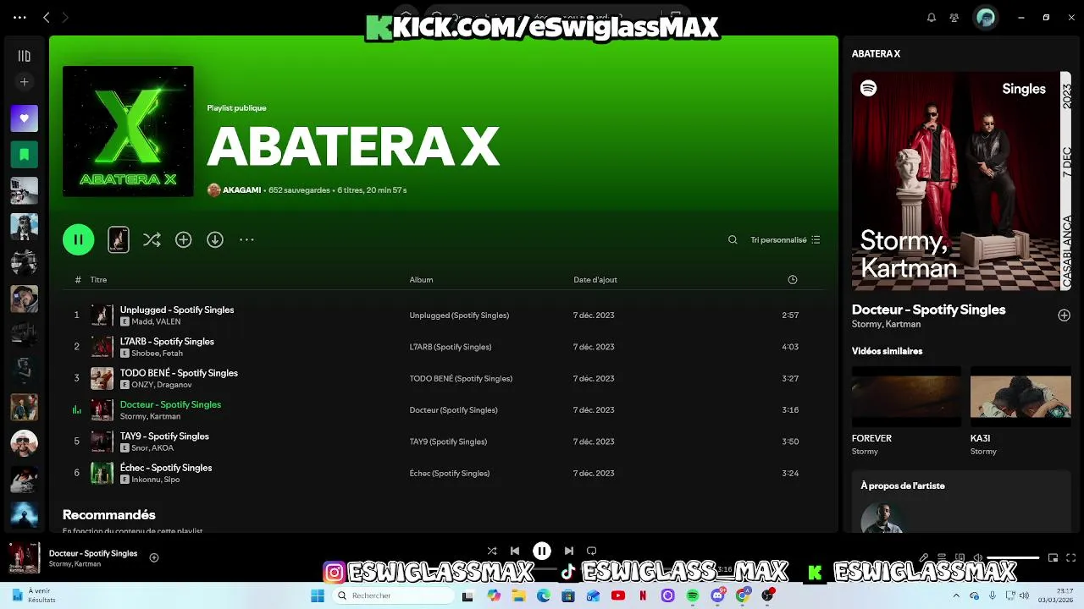This screenshot has height=609, width=1084.
Task: Open the Windows Start menu
Action: pos(318,595)
